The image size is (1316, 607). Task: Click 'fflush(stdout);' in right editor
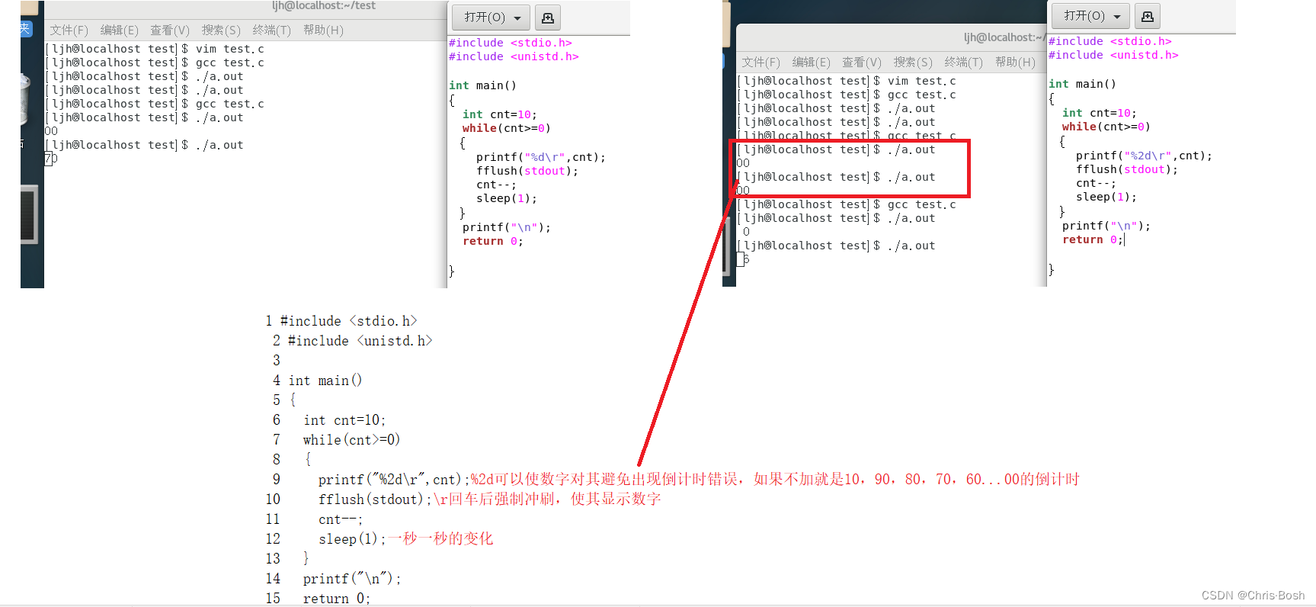pyautogui.click(x=1127, y=169)
